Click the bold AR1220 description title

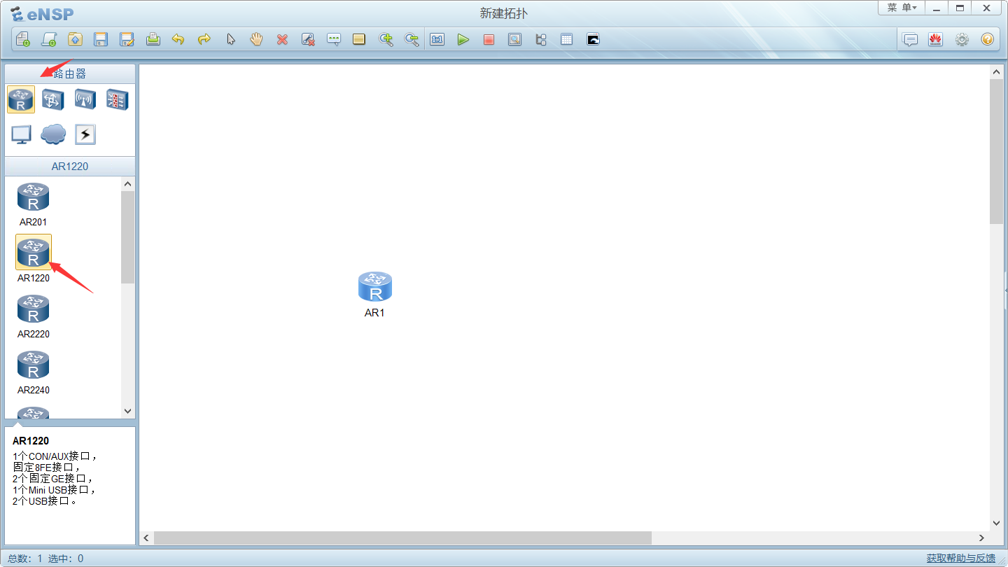[x=31, y=441]
